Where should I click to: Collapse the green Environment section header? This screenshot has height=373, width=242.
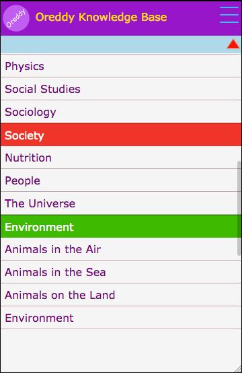click(121, 226)
